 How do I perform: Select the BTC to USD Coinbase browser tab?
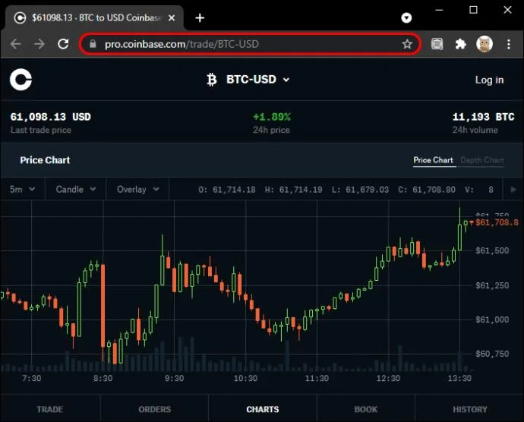95,17
